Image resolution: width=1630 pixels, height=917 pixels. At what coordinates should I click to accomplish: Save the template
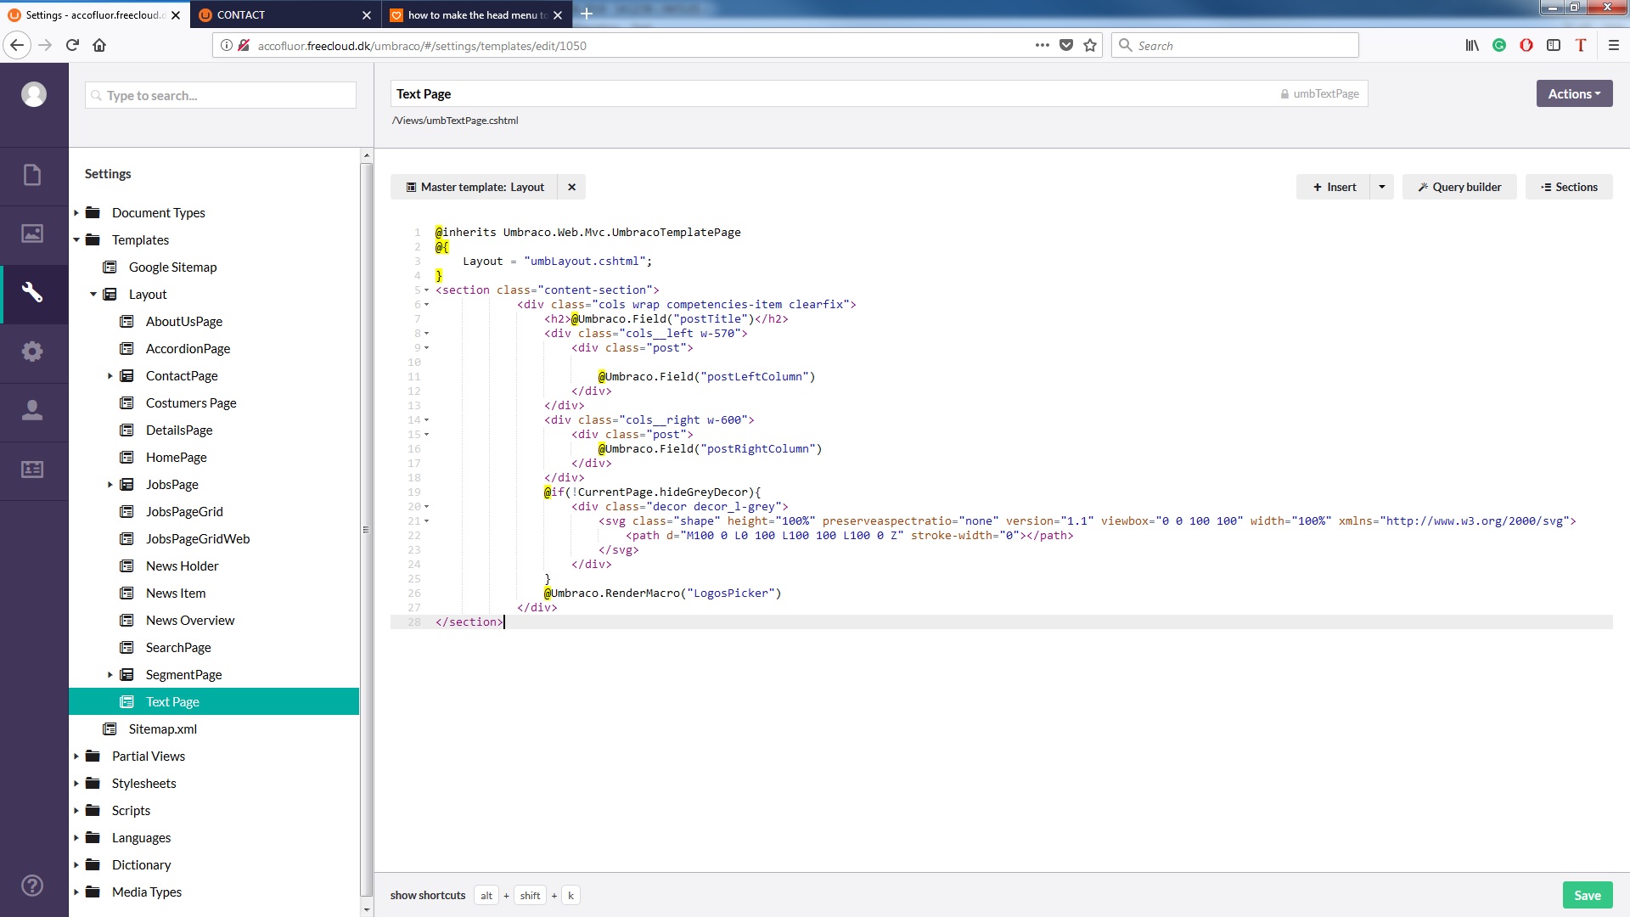tap(1587, 895)
